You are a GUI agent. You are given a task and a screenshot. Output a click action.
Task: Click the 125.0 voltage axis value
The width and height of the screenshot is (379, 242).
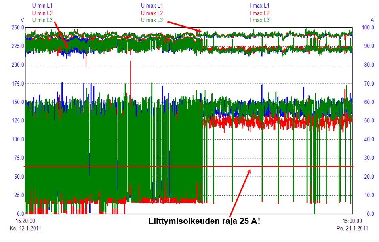18,120
